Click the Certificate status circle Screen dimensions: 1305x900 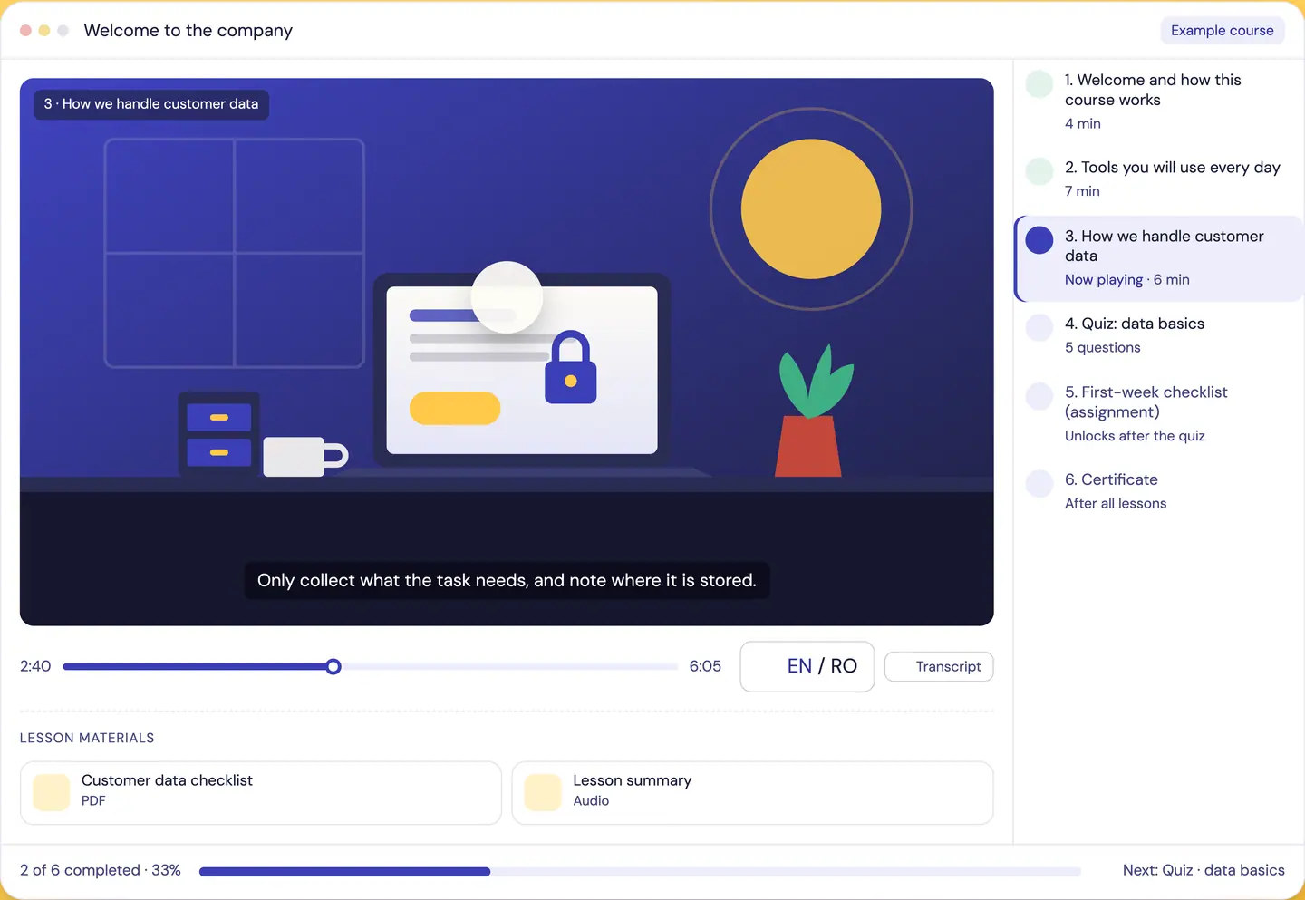click(x=1039, y=483)
